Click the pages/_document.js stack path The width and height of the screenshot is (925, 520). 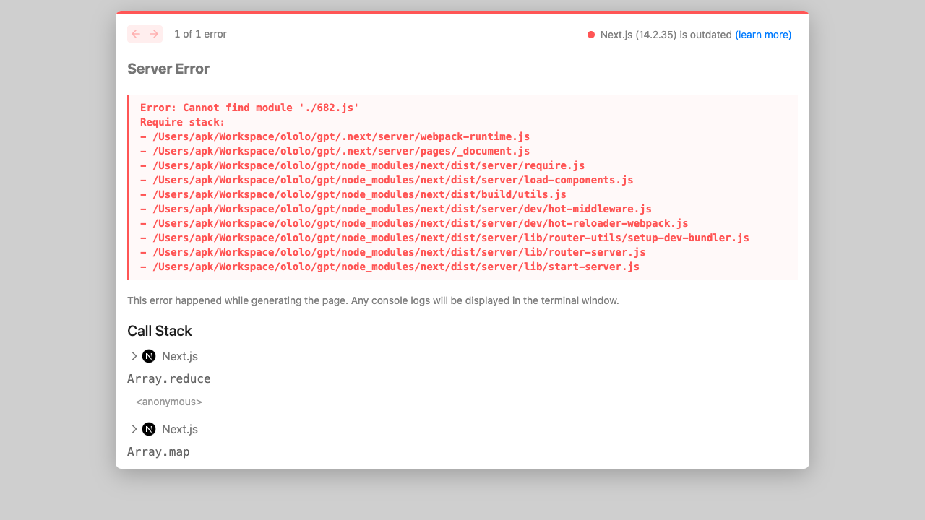pos(335,151)
